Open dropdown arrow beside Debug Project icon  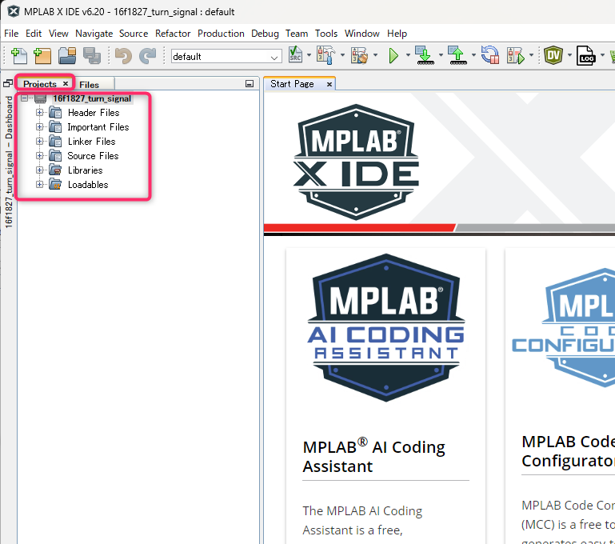(x=532, y=55)
